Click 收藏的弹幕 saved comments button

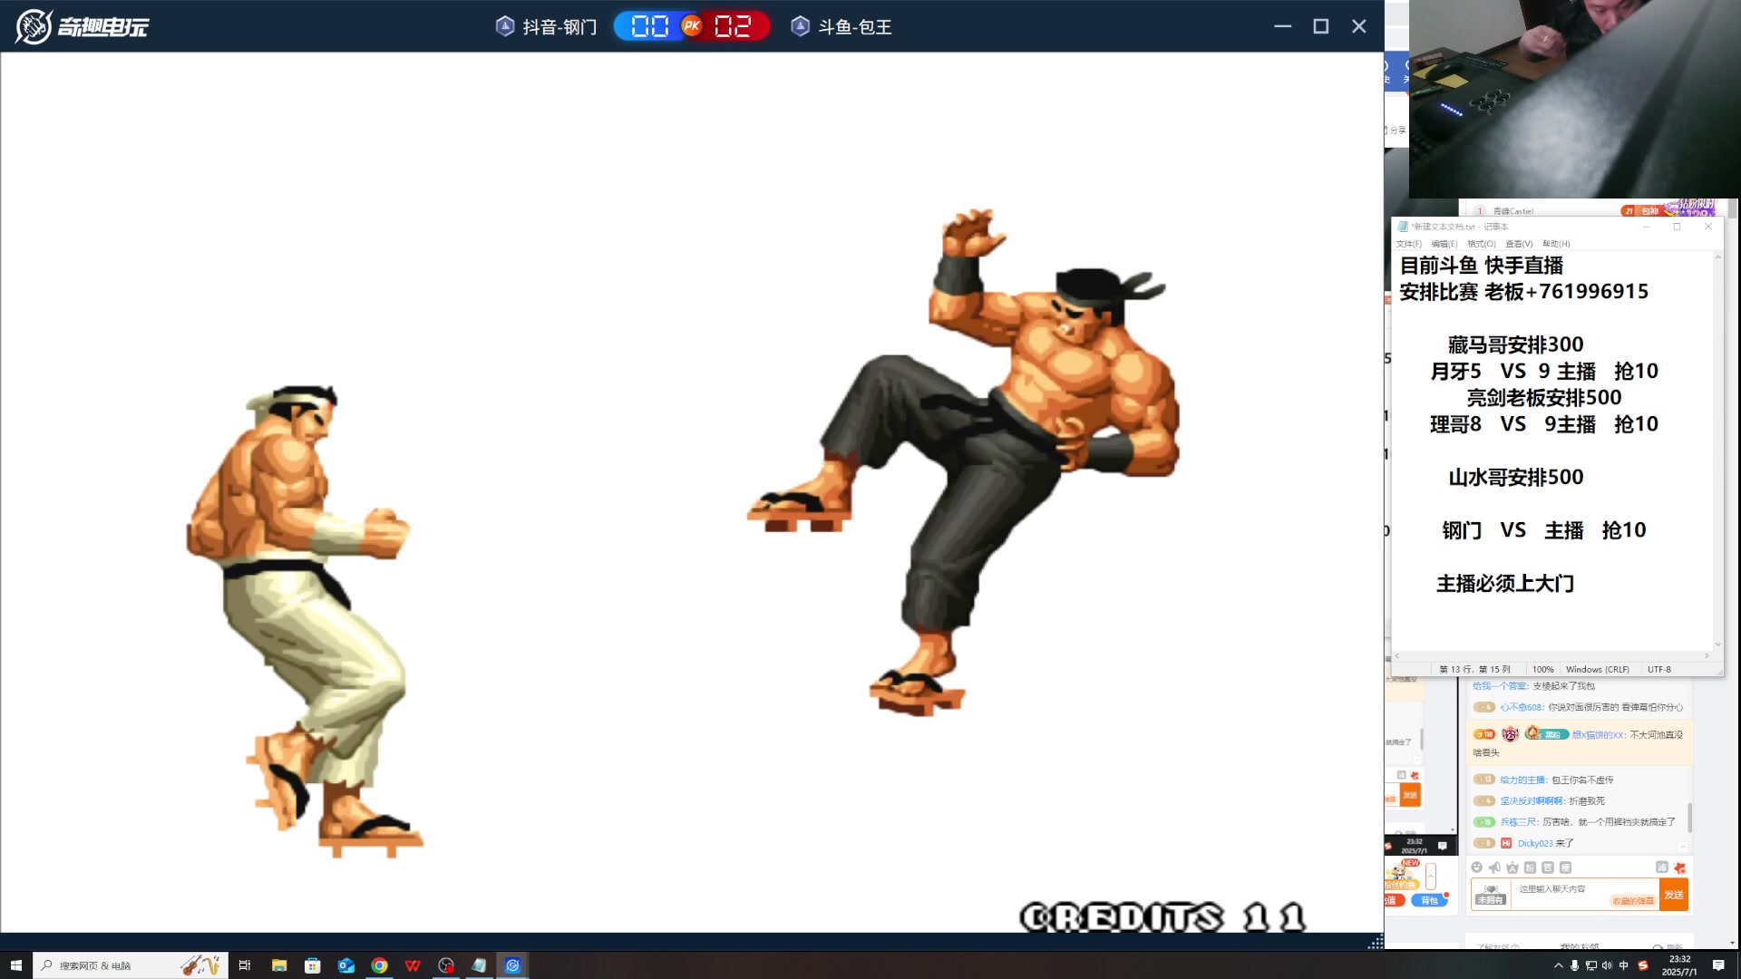(1633, 900)
